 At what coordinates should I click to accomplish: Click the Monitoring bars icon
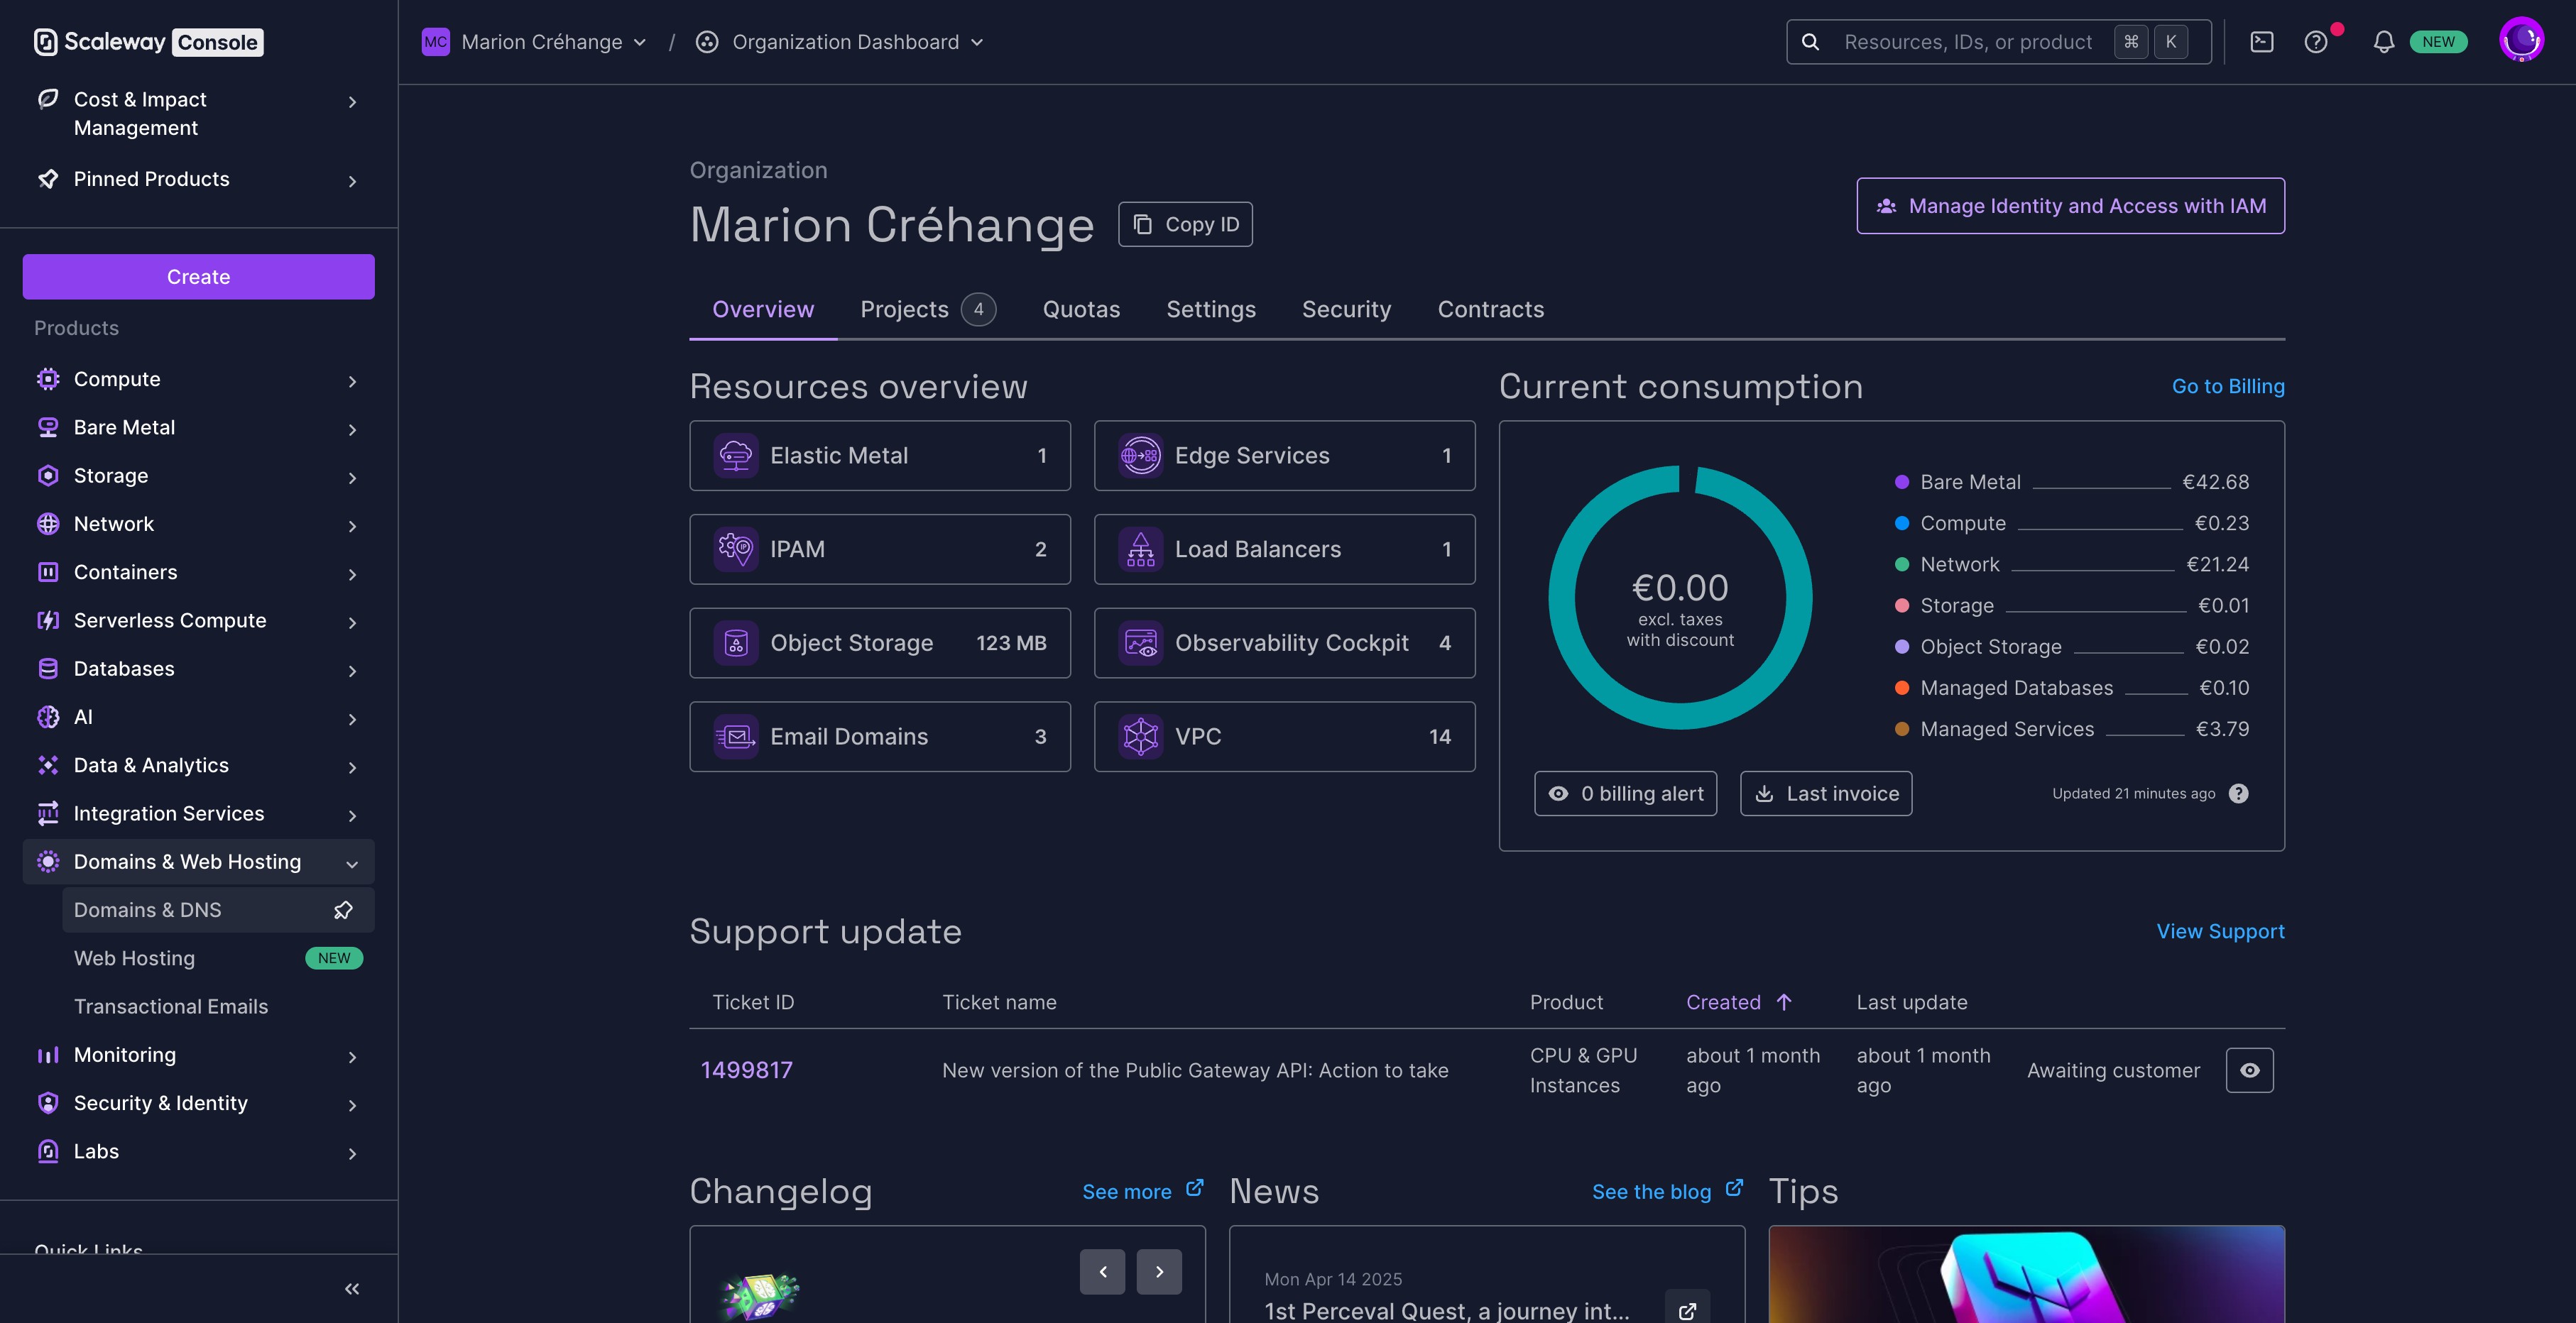[48, 1055]
